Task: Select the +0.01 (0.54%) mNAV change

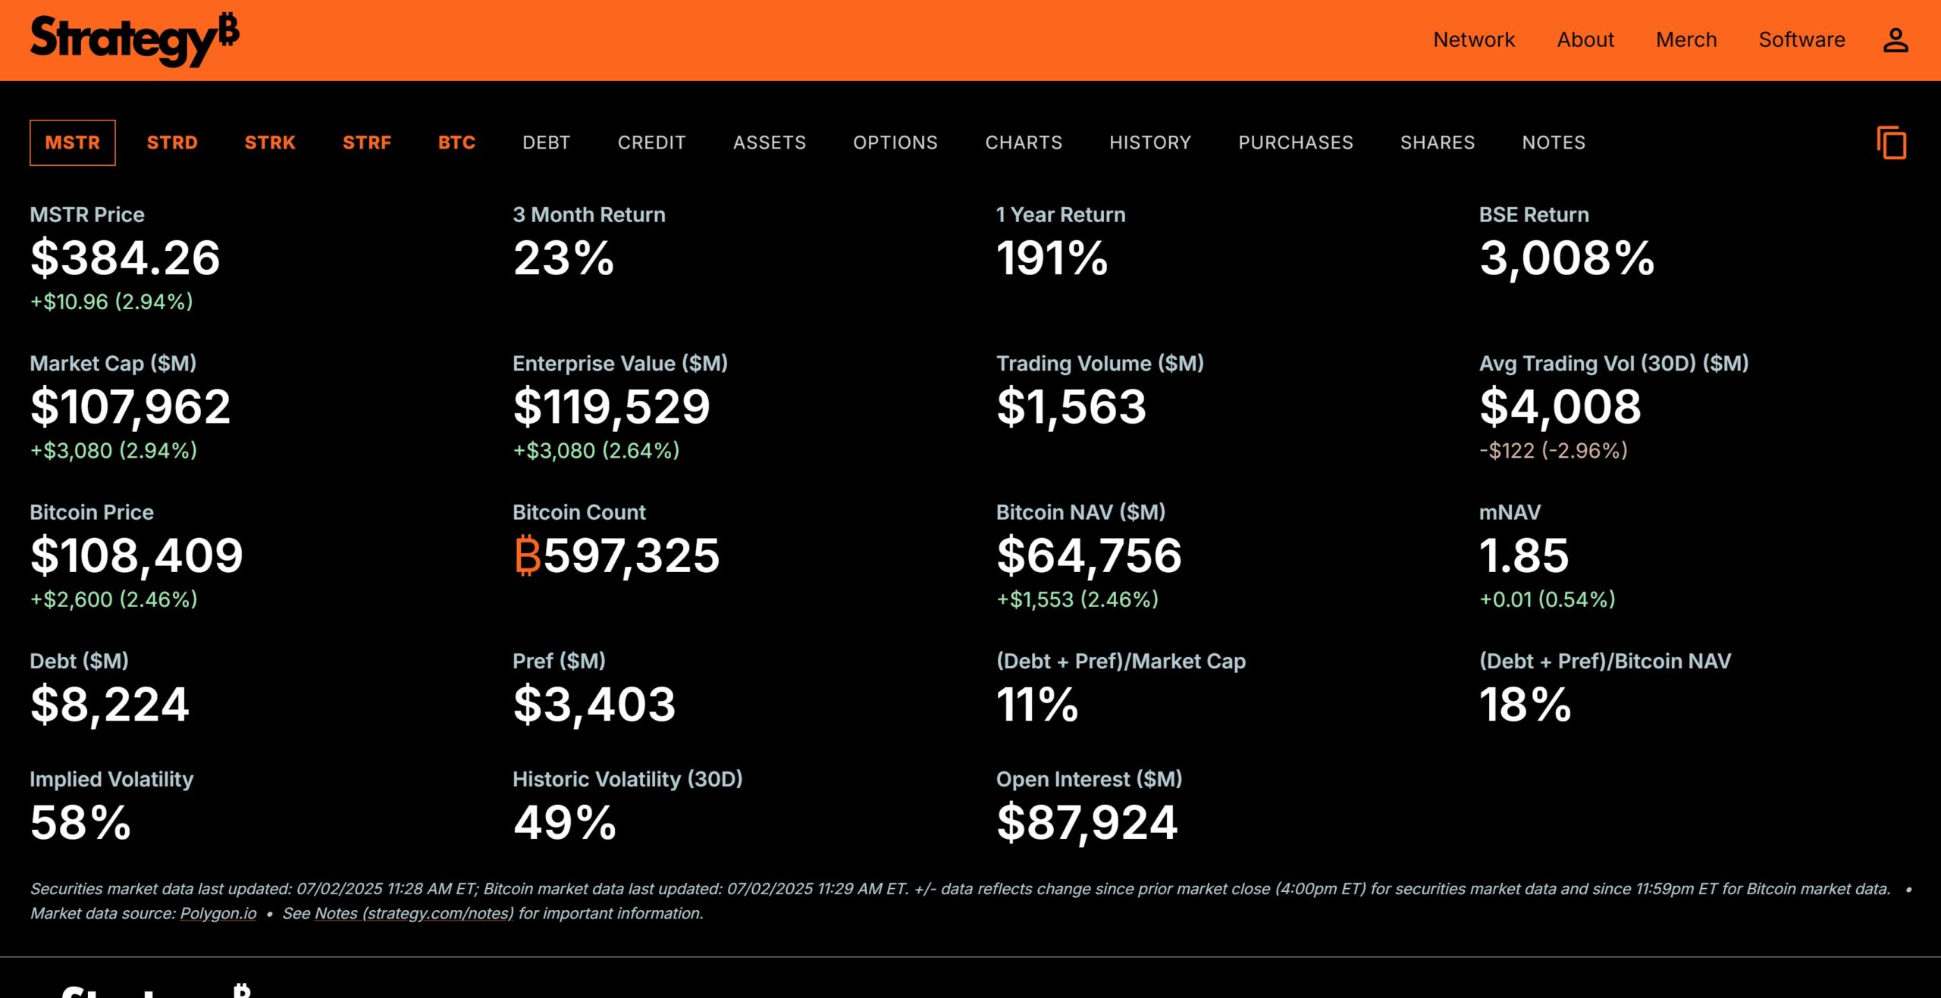Action: coord(1547,599)
